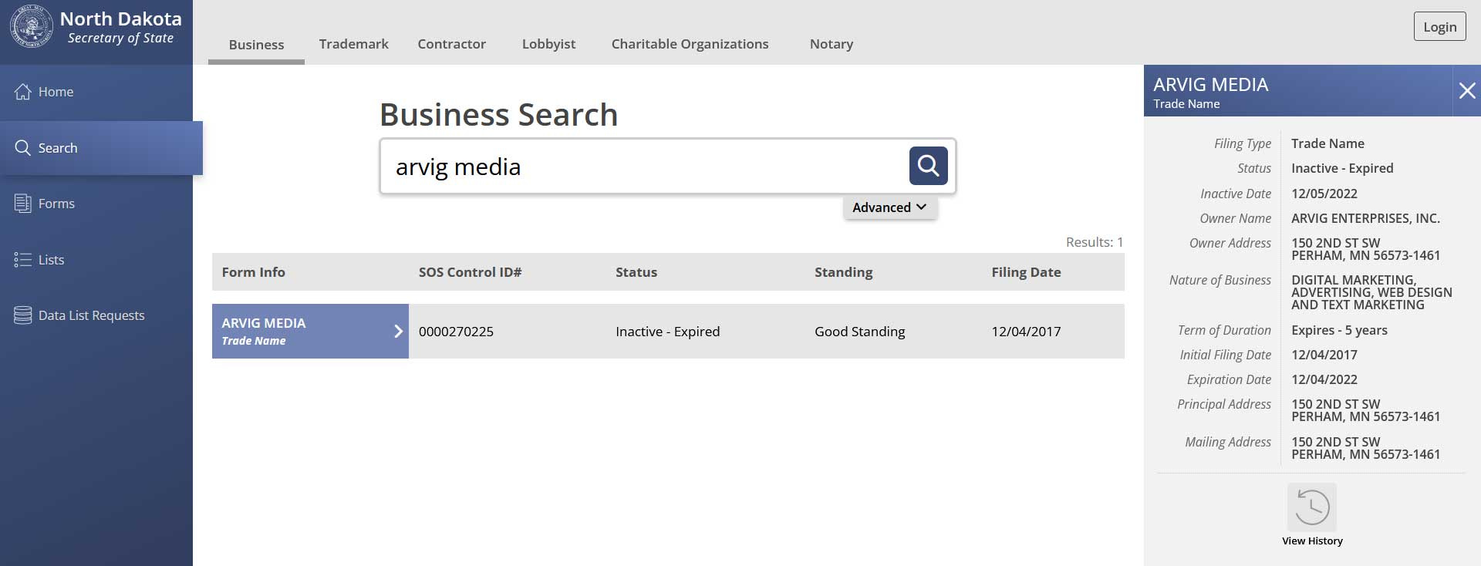Click the Standing column header
The image size is (1481, 566).
pyautogui.click(x=843, y=272)
